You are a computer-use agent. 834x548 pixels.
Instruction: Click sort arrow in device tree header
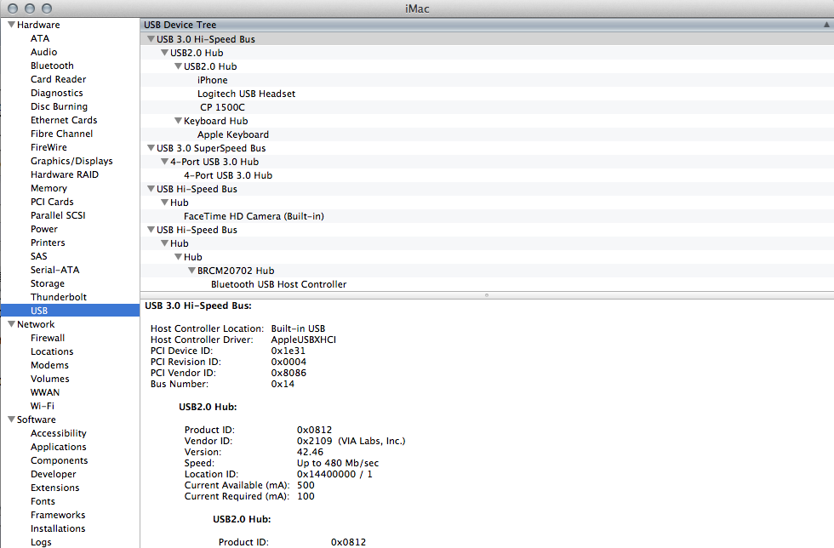826,25
